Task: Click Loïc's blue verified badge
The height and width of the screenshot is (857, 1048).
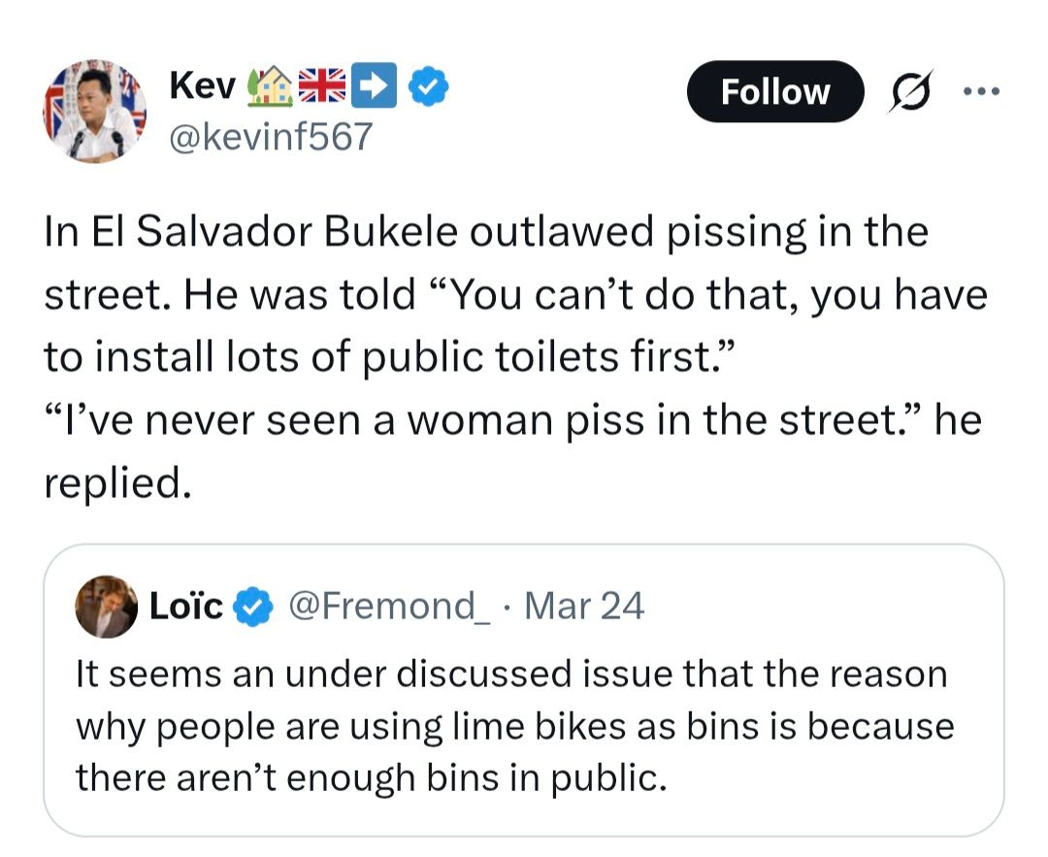Action: [x=255, y=607]
